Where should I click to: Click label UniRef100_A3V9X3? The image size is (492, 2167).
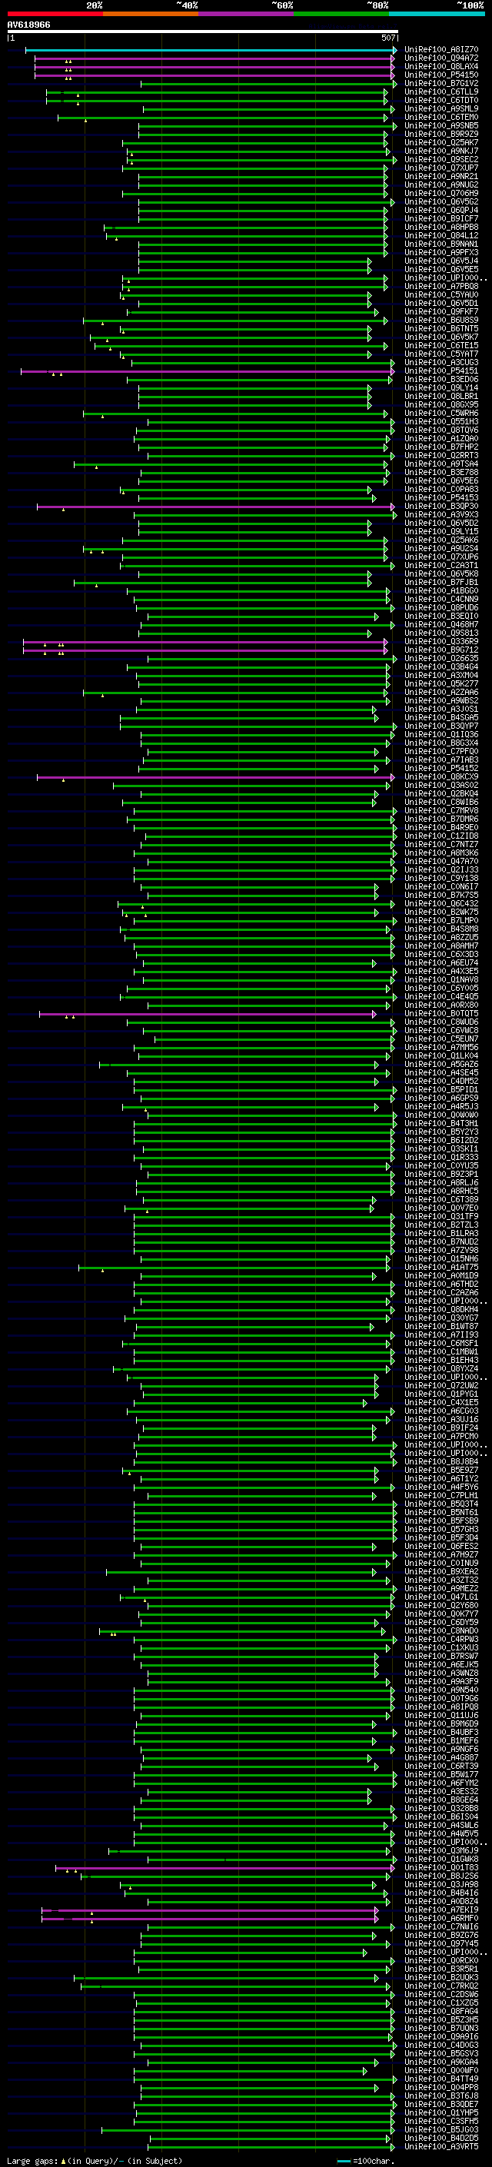coord(440,515)
